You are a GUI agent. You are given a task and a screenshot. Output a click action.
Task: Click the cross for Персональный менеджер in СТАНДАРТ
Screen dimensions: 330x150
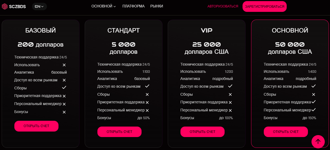click(147, 110)
